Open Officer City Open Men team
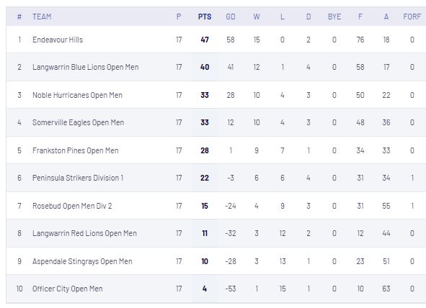Screen dimensions: 426x308 coord(68,289)
